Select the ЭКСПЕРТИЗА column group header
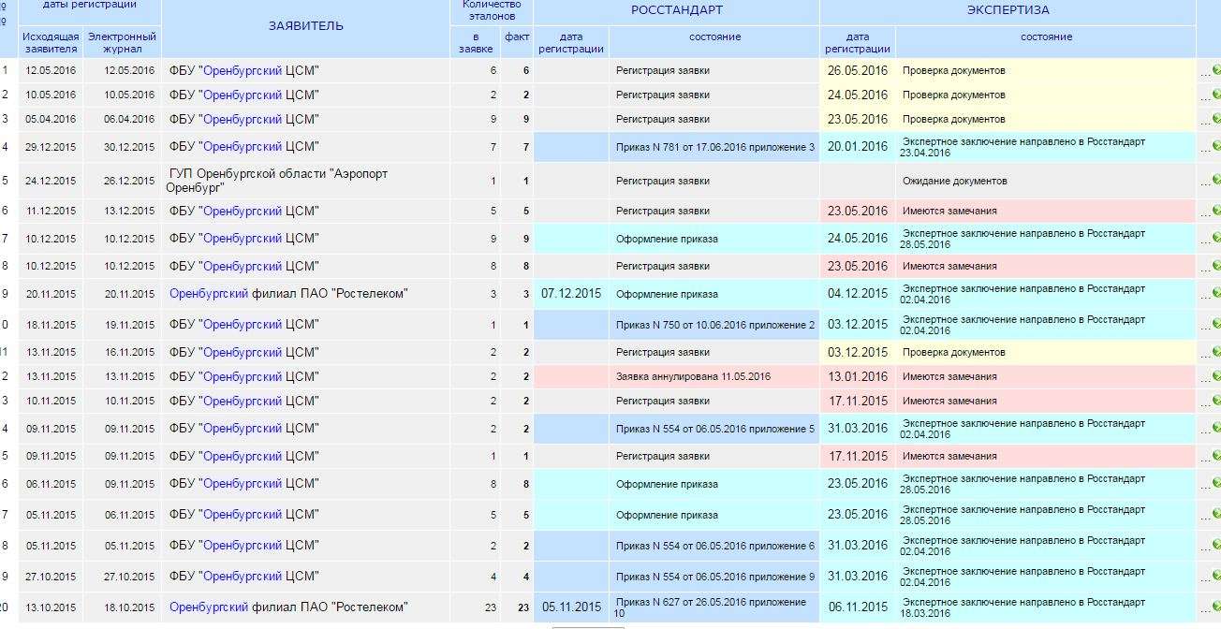Screen dimensions: 1221x629 pyautogui.click(x=1008, y=10)
